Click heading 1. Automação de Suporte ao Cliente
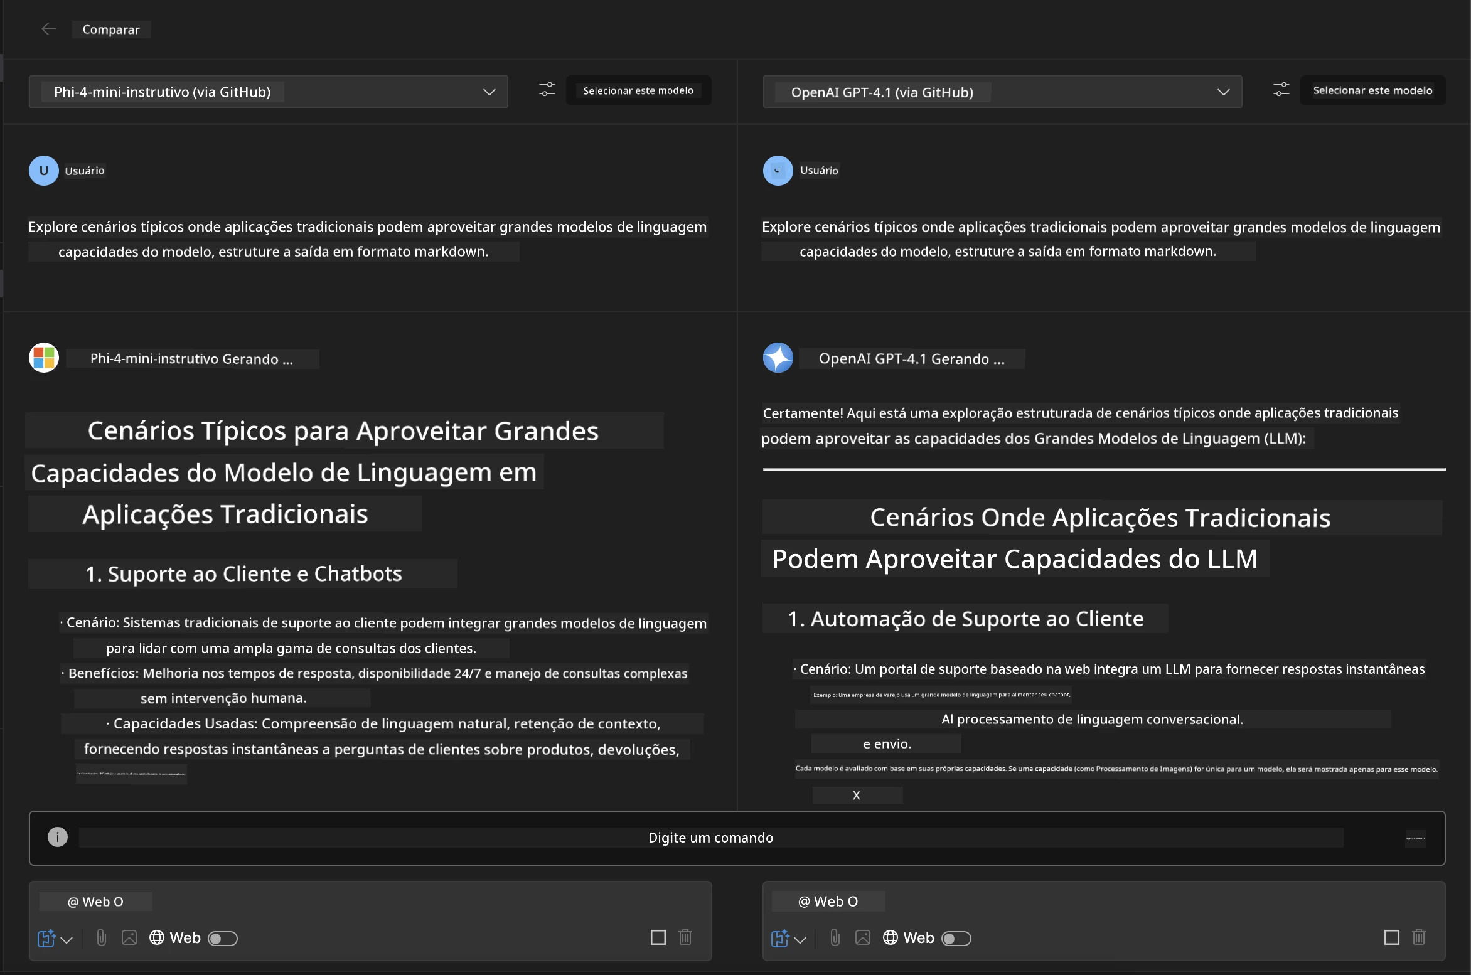The height and width of the screenshot is (975, 1471). point(966,619)
